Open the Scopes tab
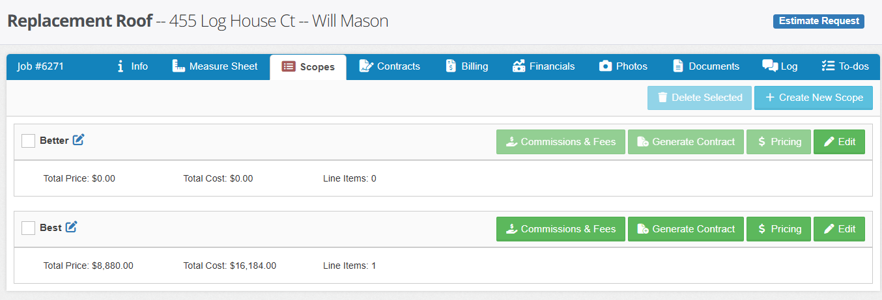882x300 pixels. pyautogui.click(x=308, y=67)
